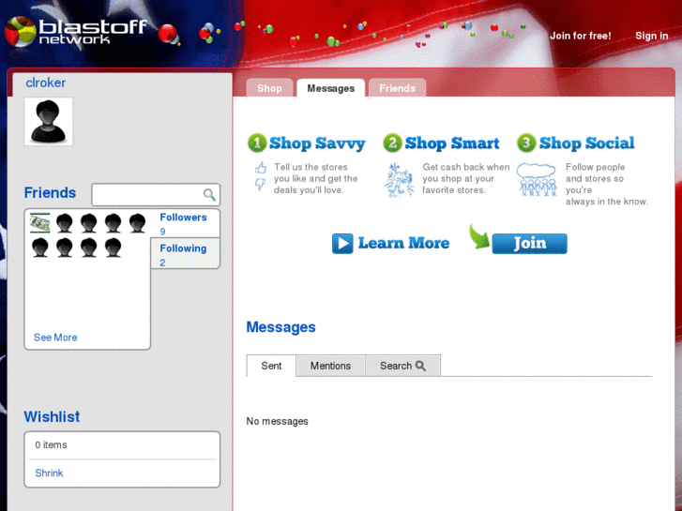Click See More friends link
Viewport: 682px width, 511px height.
pyautogui.click(x=55, y=338)
